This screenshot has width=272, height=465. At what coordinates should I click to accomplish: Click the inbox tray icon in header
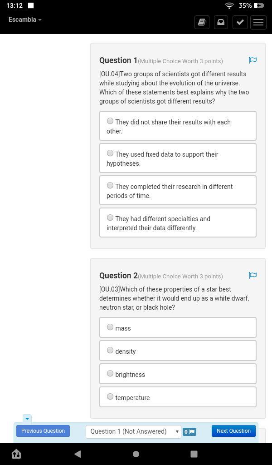coord(221,22)
